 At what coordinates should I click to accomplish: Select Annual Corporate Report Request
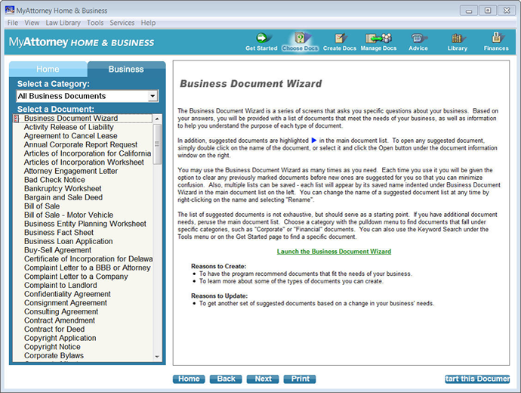[80, 144]
